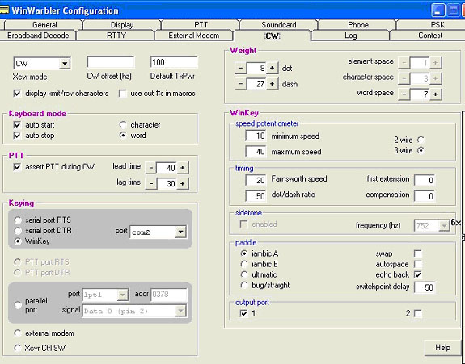Screen dimensions: 465x364
Task: Click the compensation field
Action: click(x=425, y=196)
